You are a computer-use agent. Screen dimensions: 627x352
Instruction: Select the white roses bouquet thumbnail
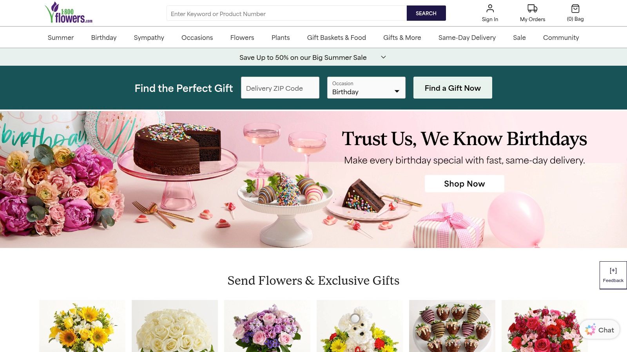click(175, 326)
